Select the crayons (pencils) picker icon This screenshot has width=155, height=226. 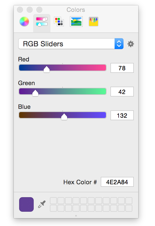94,22
